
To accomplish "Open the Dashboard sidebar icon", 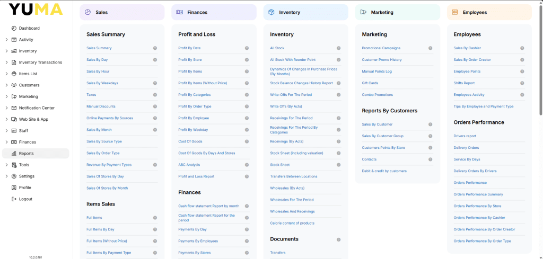I will [14, 29].
